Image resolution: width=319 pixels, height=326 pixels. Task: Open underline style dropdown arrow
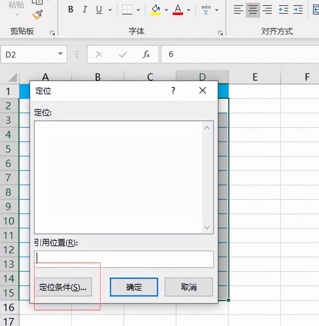click(x=110, y=10)
